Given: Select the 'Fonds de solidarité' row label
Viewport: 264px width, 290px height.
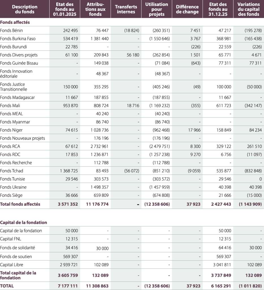Looking at the screenshot, I should pos(18,248).
